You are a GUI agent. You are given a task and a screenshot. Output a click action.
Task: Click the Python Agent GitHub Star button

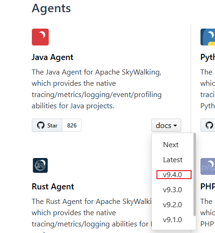pyautogui.click(x=208, y=125)
